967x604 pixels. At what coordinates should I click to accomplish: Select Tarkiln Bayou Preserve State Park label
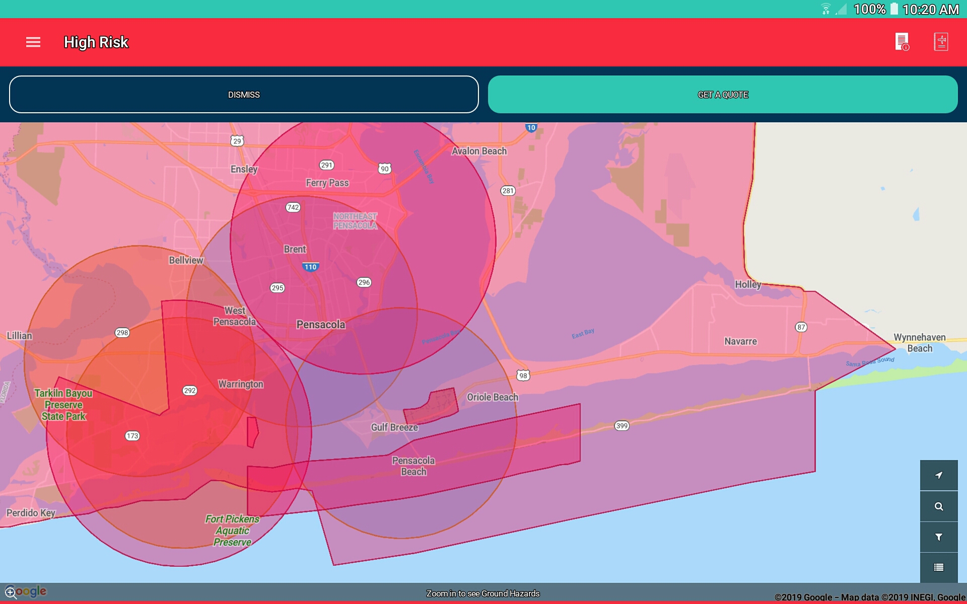coord(63,405)
